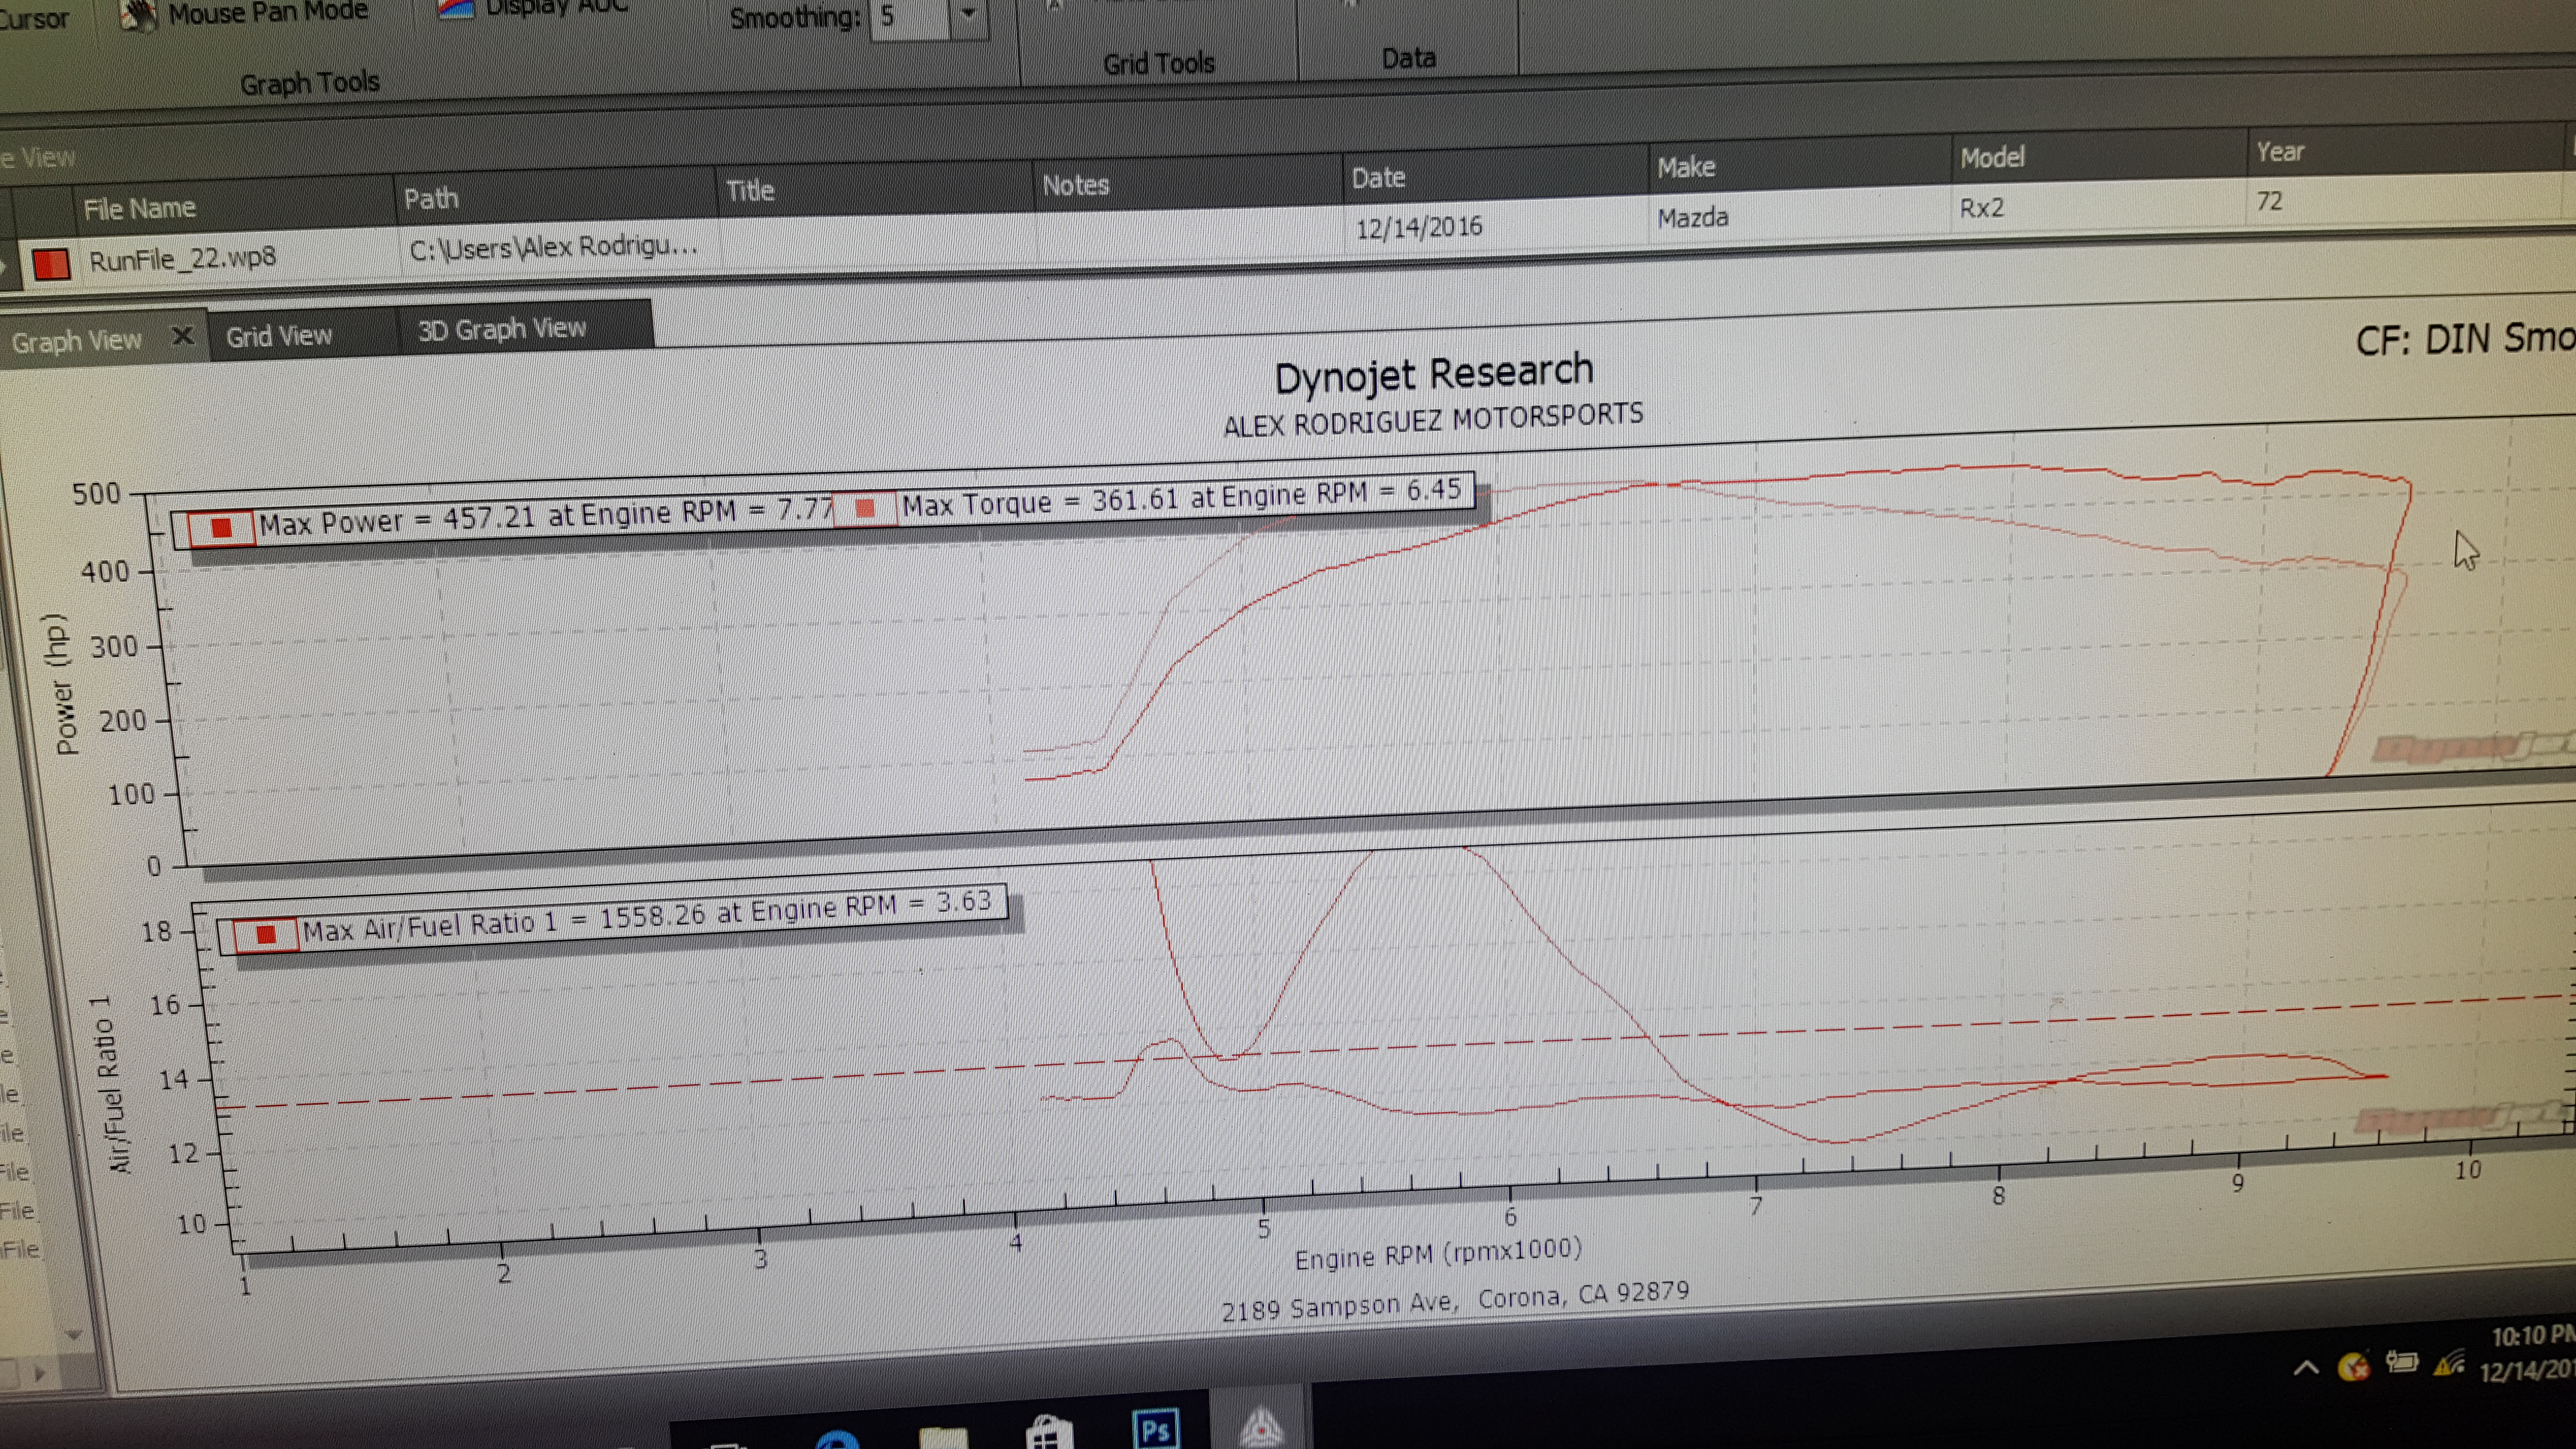Show hidden system tray icons chevron
The width and height of the screenshot is (2576, 1449).
coord(2306,1367)
